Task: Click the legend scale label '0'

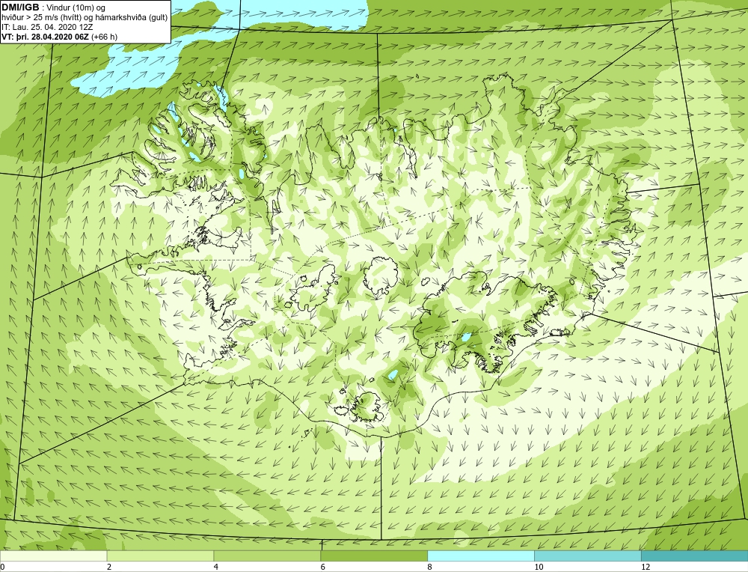Action: 2,567
